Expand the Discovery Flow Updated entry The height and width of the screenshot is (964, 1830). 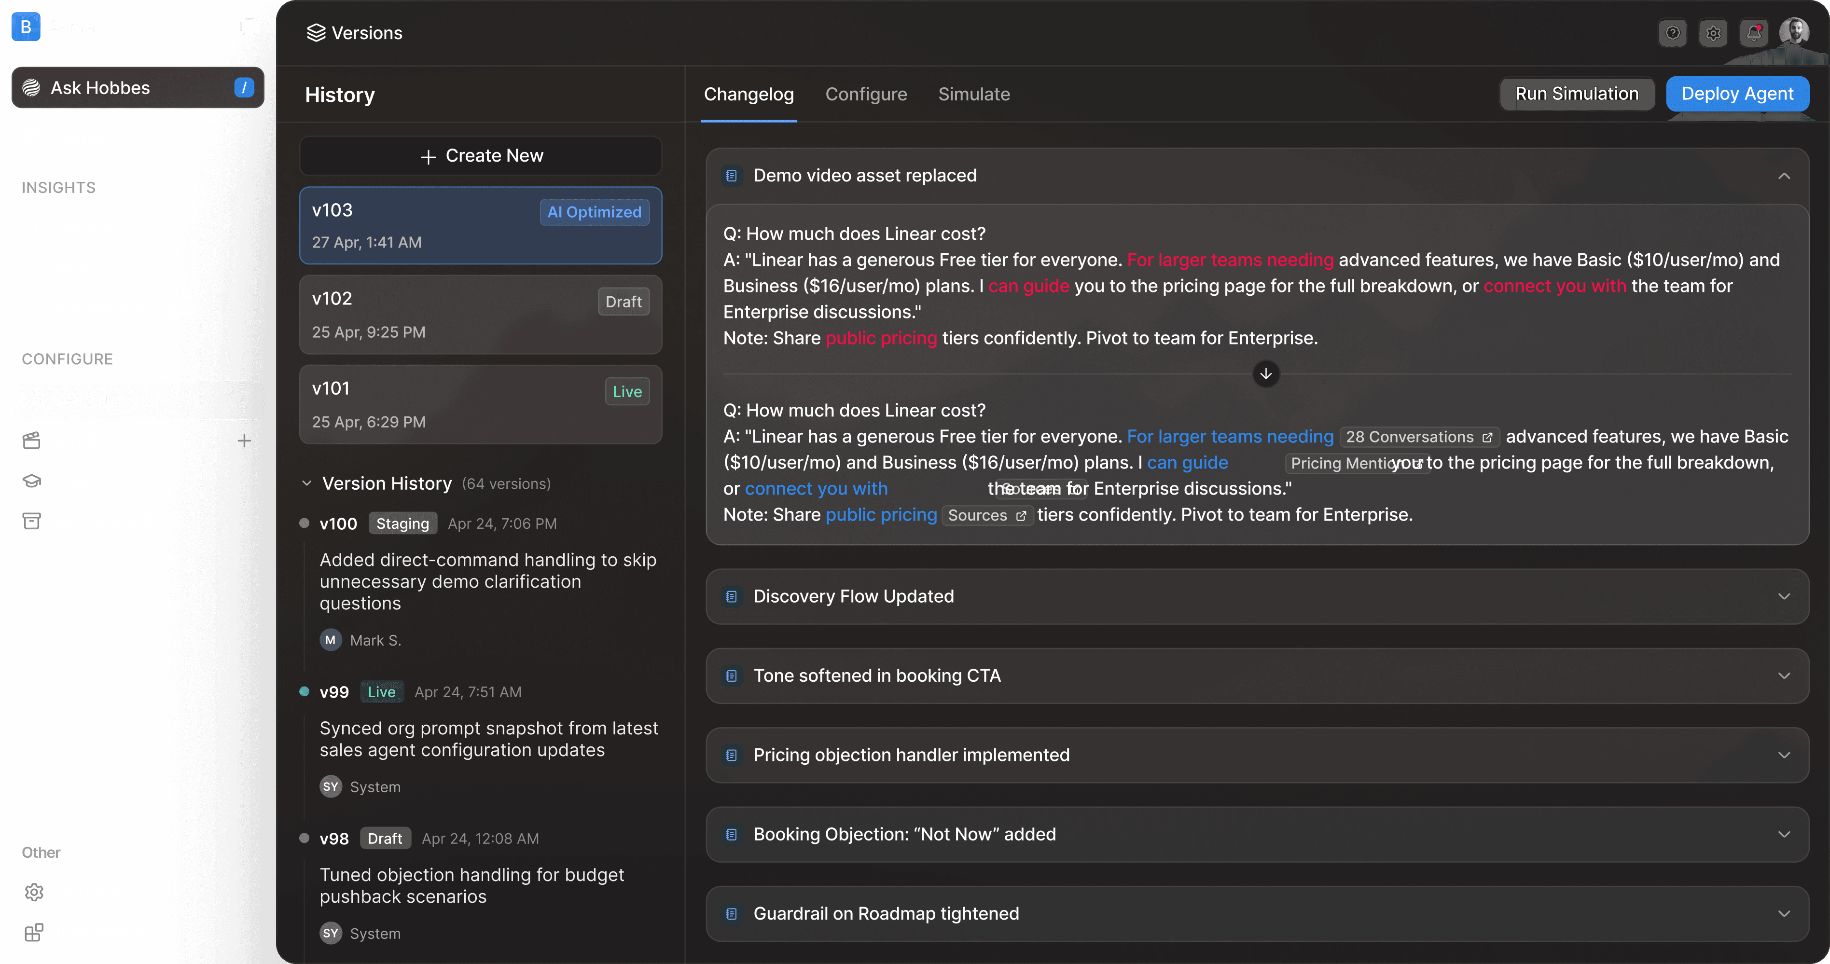click(x=1784, y=596)
